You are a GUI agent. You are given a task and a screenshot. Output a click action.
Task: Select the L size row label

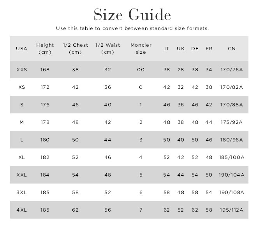click(x=21, y=140)
